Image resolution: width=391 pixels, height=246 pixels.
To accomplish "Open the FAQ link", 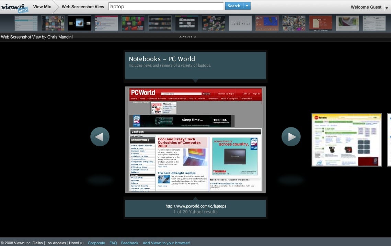I will point(113,243).
